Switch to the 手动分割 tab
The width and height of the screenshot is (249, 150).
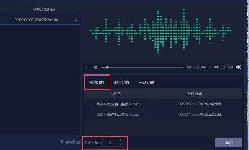[x=146, y=82]
